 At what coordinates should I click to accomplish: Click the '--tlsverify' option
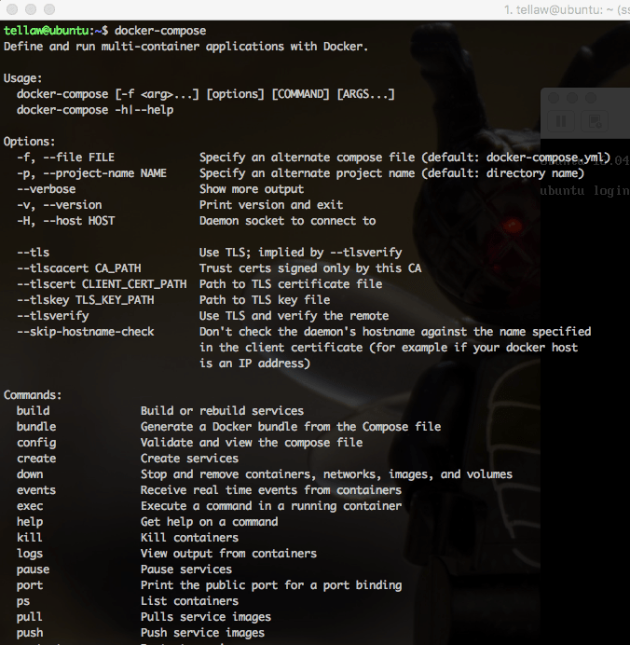pos(52,316)
